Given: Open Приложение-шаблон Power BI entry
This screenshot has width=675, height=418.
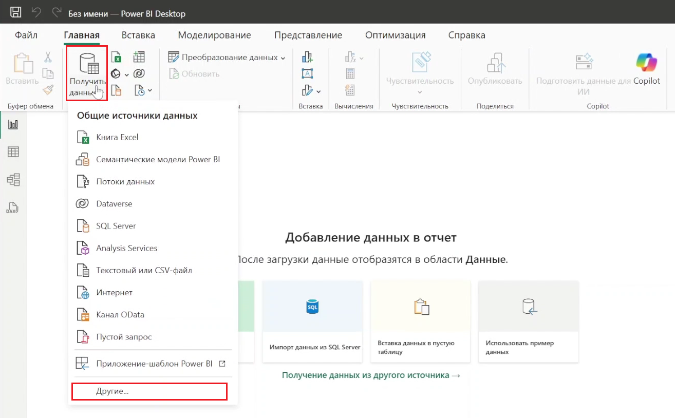Looking at the screenshot, I should [x=153, y=364].
